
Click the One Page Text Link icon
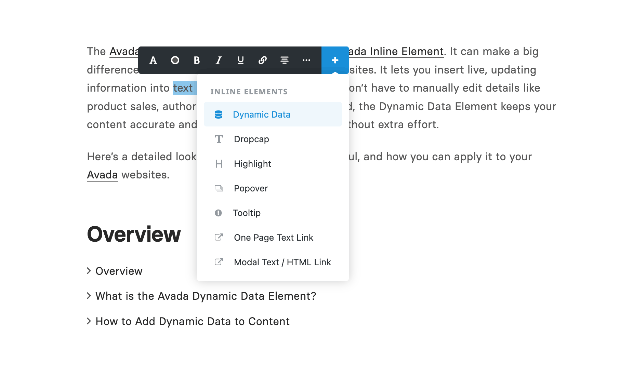tap(219, 237)
